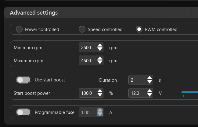Click the Advanced settings header
Image resolution: width=198 pixels, height=127 pixels.
point(34,13)
